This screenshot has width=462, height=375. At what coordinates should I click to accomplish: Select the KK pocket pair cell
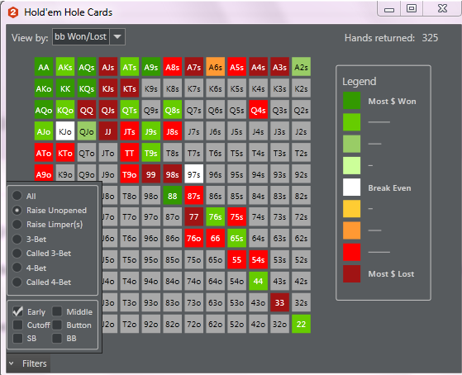[x=65, y=88]
